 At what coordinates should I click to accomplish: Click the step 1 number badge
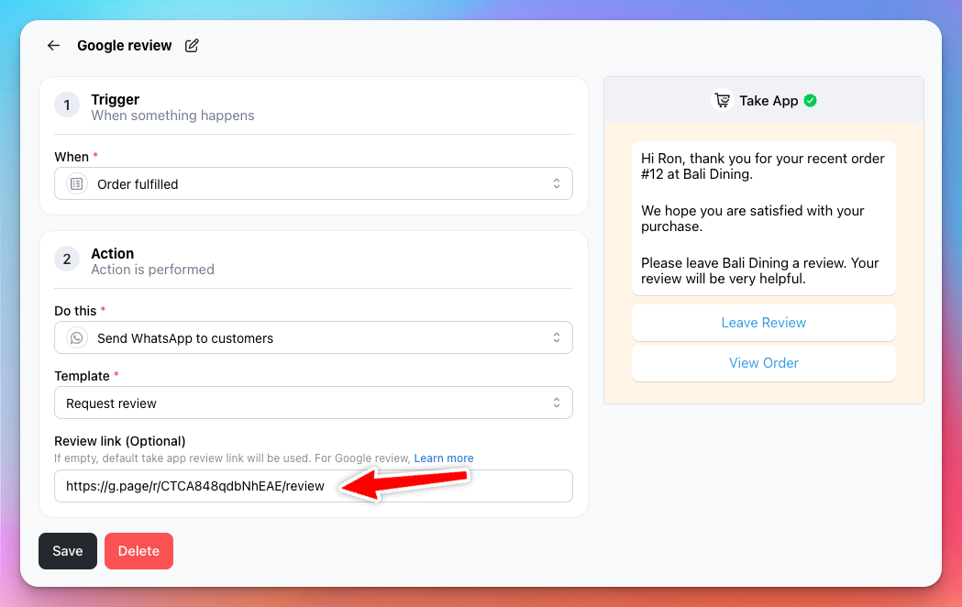click(x=67, y=105)
